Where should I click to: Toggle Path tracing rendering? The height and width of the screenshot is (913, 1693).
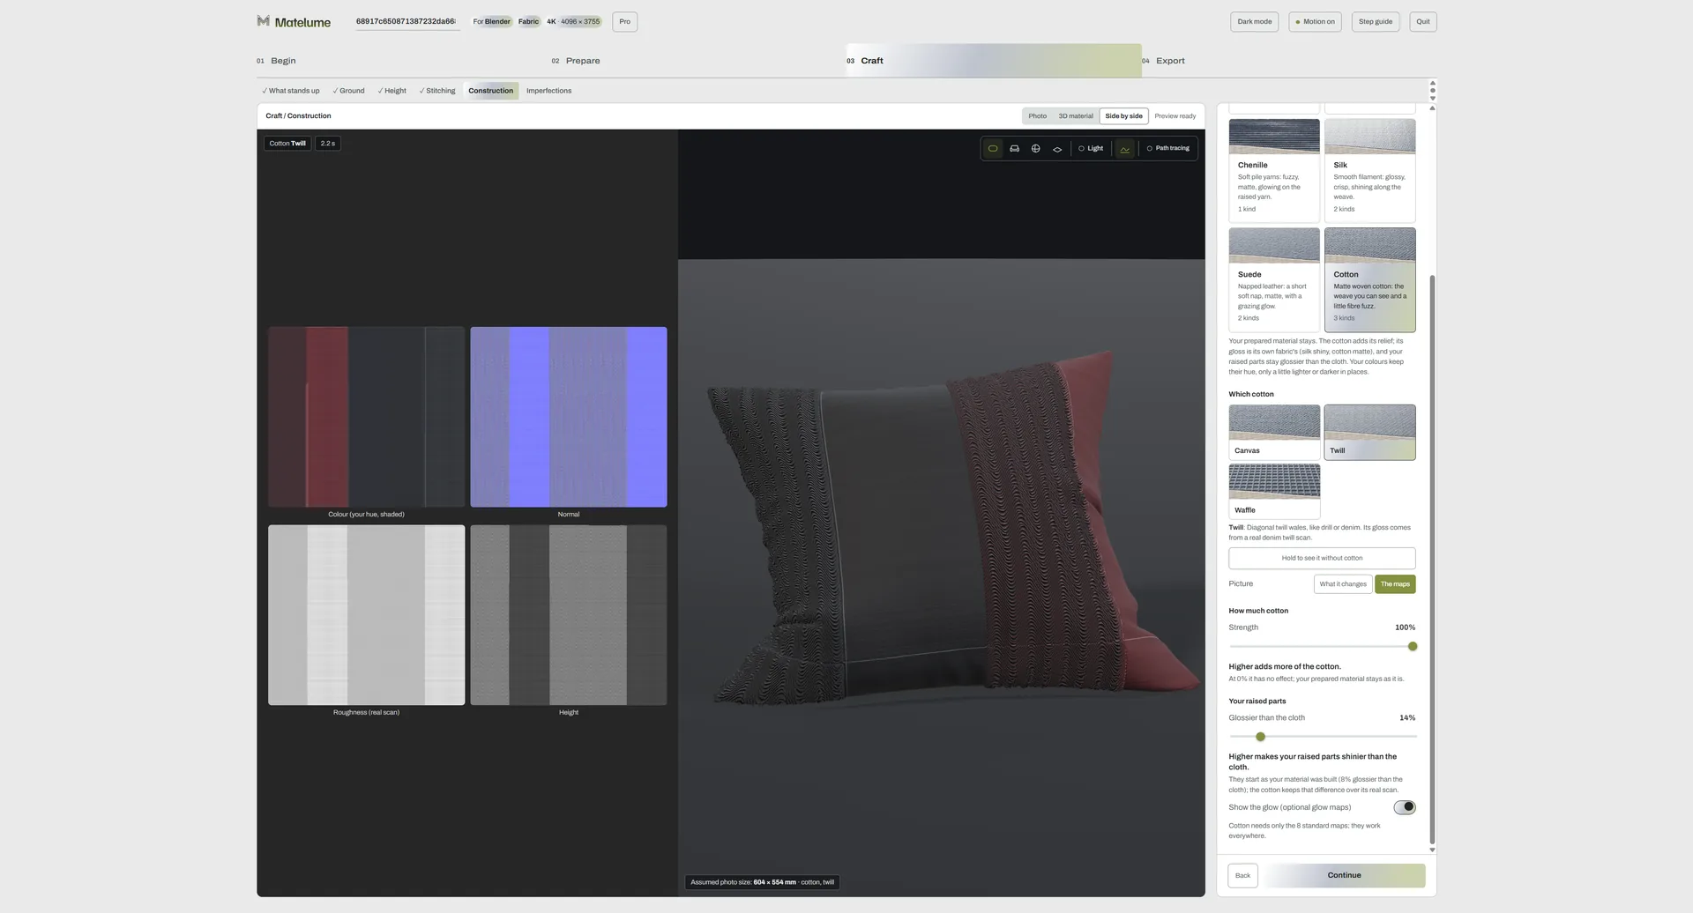[x=1167, y=149]
